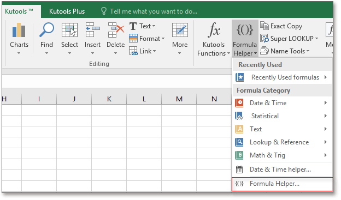Click the Date & Time helper calendar icon
This screenshot has width=341, height=200.
[x=239, y=169]
